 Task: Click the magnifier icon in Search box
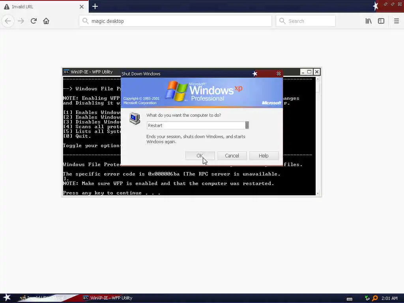282,21
